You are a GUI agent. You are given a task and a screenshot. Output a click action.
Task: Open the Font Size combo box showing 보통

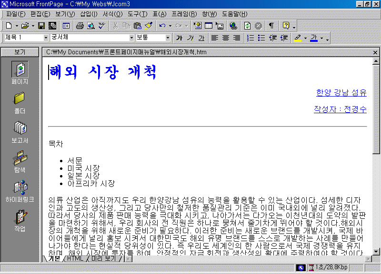pos(153,38)
